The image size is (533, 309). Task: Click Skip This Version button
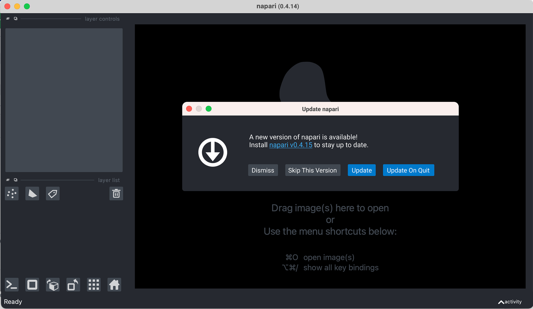(312, 170)
